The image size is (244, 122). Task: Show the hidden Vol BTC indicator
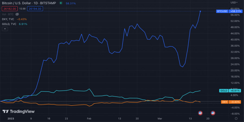(x=17, y=14)
